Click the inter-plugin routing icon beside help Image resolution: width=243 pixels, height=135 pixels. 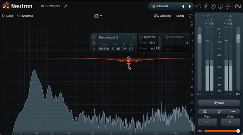coord(228,6)
